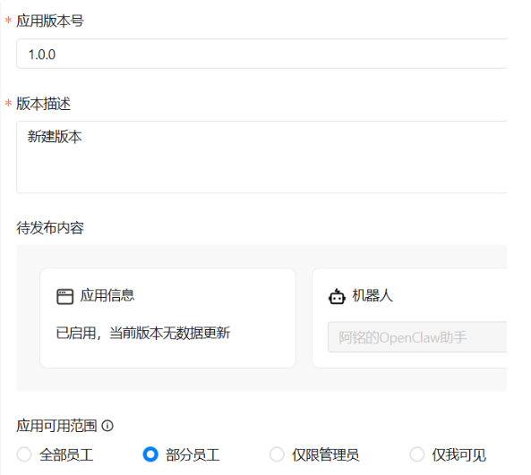Image resolution: width=531 pixels, height=475 pixels.
Task: Click the 机器人 robot icon
Action: click(x=337, y=296)
